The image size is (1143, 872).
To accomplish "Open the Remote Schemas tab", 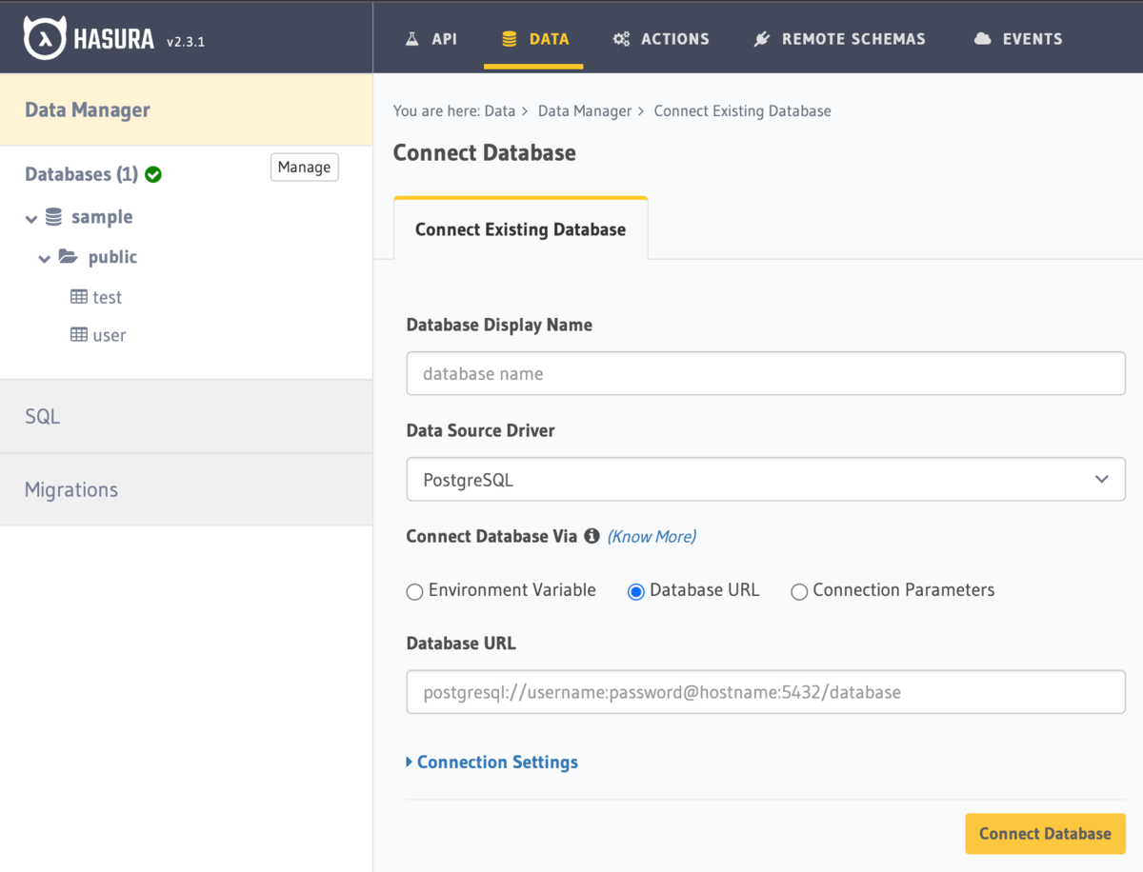I will pyautogui.click(x=839, y=39).
